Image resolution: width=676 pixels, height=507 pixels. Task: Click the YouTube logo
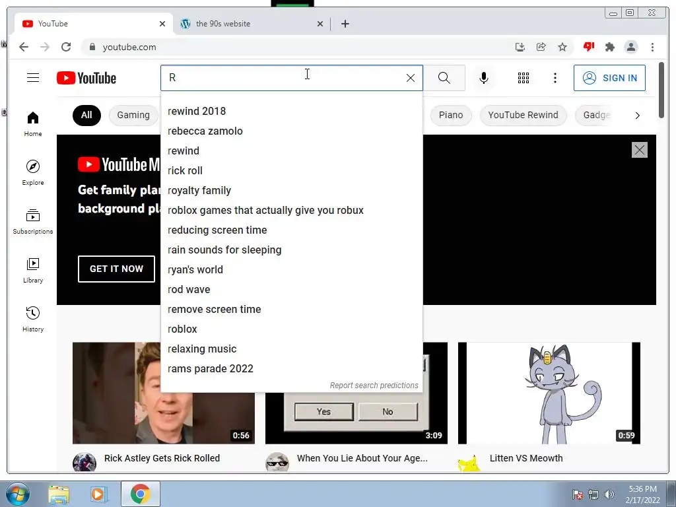click(86, 78)
